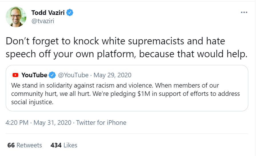
Task: Open the Twitter for iPhone source link
Action: coord(101,123)
